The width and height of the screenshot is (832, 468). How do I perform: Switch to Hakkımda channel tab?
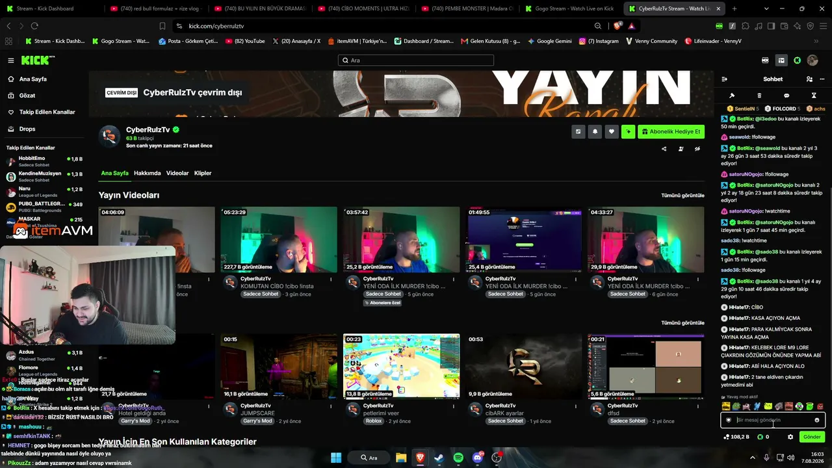coord(147,174)
